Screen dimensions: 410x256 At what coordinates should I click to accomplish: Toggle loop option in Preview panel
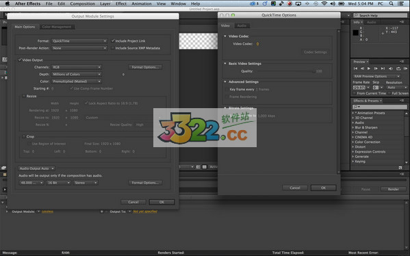[x=398, y=68]
